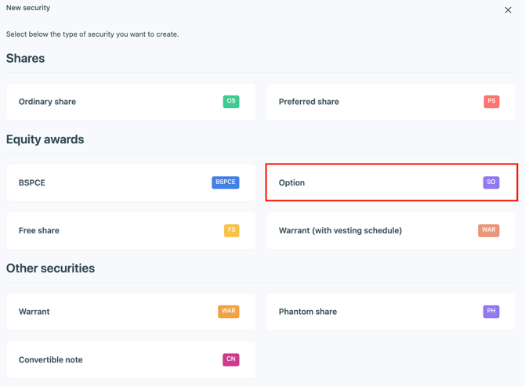This screenshot has height=386, width=525.
Task: Select the Option equity award label
Action: [291, 182]
